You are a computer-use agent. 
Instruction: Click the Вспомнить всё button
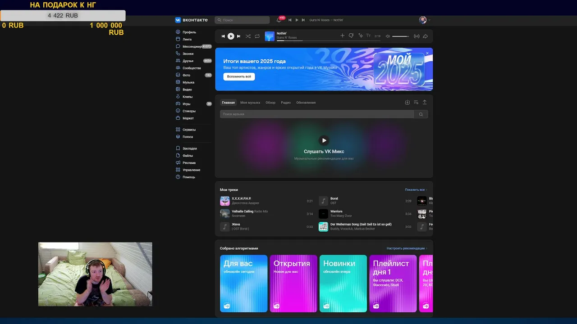click(239, 76)
